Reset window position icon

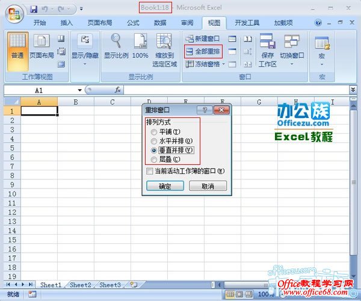[x=248, y=64]
